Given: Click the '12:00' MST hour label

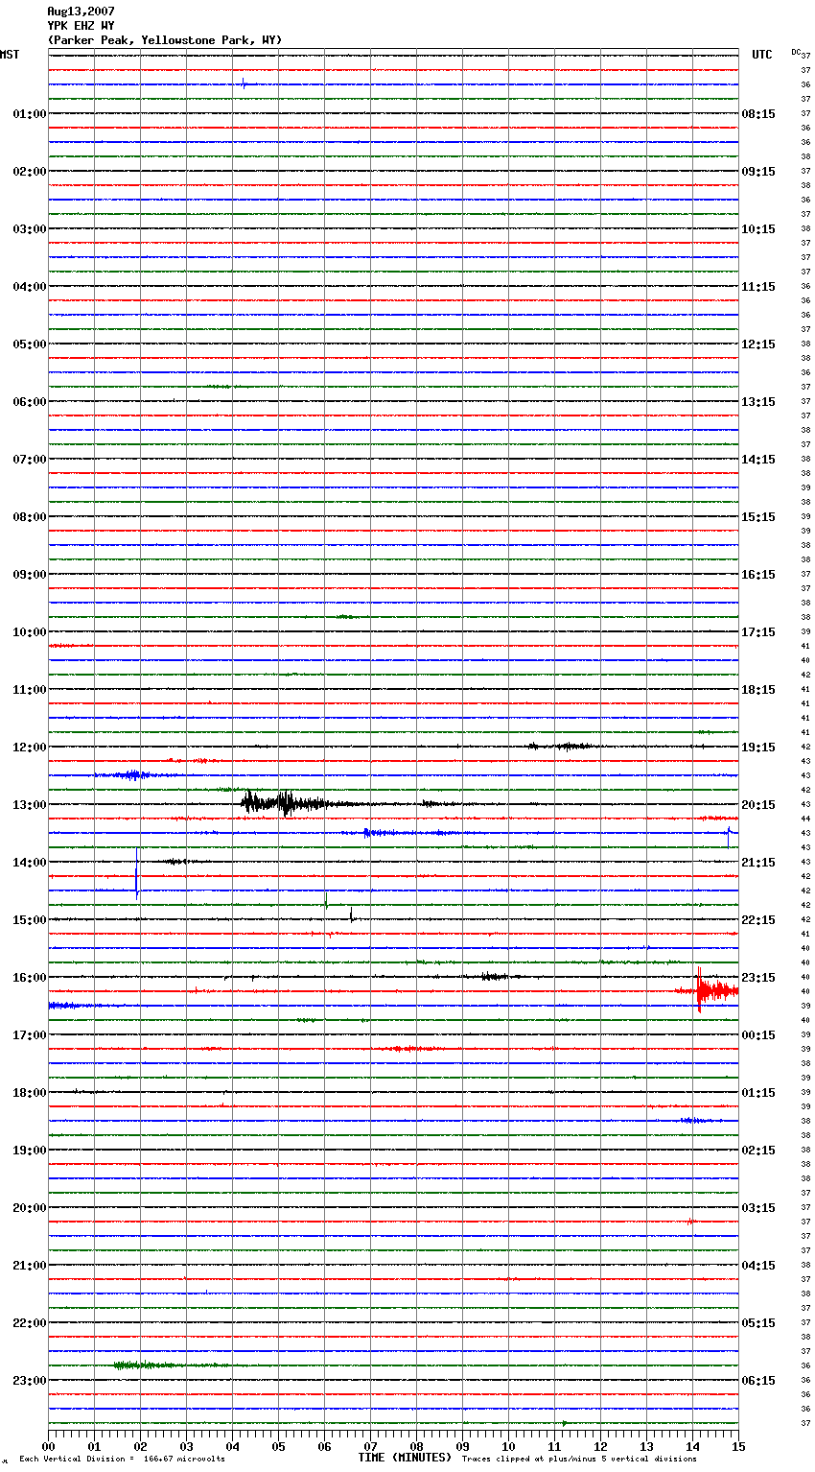Looking at the screenshot, I should 30,748.
